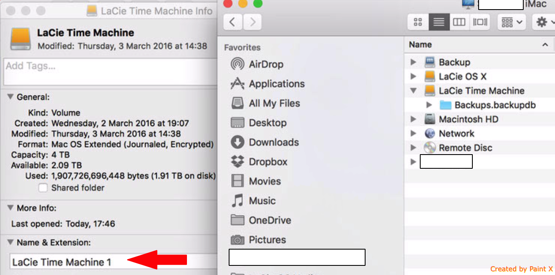Image resolution: width=555 pixels, height=275 pixels.
Task: Expand the Backups.backupdb folder
Action: (x=429, y=105)
